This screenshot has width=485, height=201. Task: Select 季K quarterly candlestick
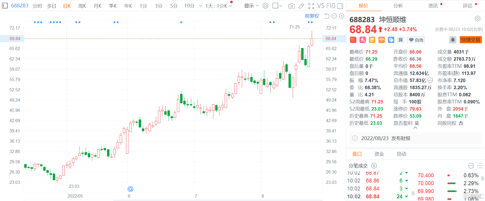point(113,6)
